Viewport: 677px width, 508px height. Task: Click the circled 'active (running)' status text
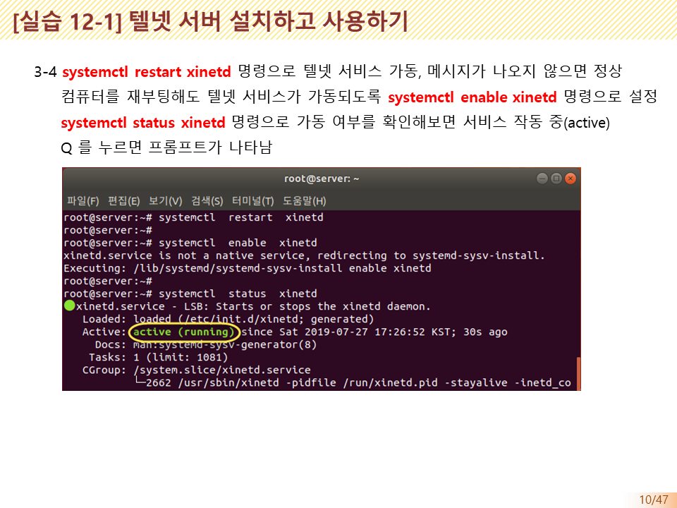coord(185,332)
